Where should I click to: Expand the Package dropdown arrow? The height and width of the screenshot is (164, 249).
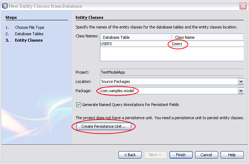(241, 91)
